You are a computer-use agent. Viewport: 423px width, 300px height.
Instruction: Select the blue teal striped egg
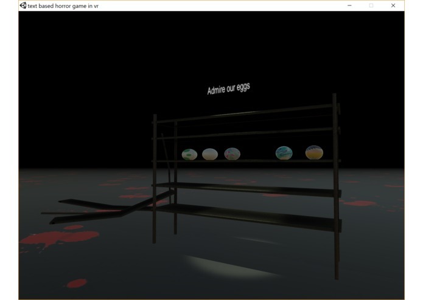pyautogui.click(x=284, y=153)
